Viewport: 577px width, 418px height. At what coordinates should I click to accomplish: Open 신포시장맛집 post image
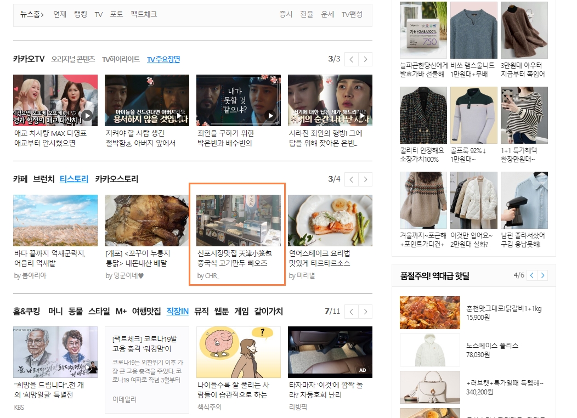239,221
